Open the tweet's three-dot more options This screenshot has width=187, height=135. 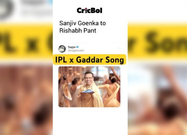pos(119,48)
